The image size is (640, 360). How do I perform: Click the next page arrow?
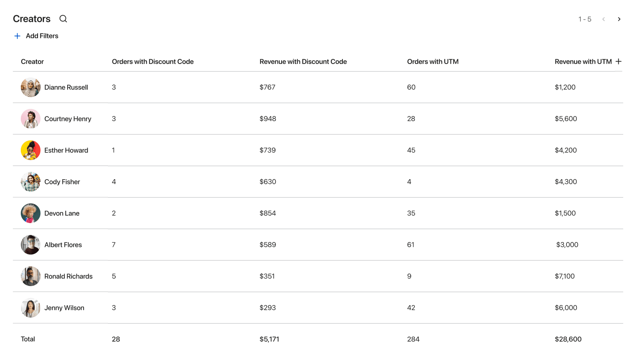[619, 19]
